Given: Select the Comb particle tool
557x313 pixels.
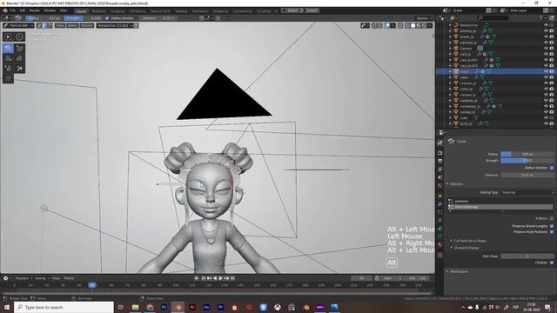Looking at the screenshot, I should (8, 48).
